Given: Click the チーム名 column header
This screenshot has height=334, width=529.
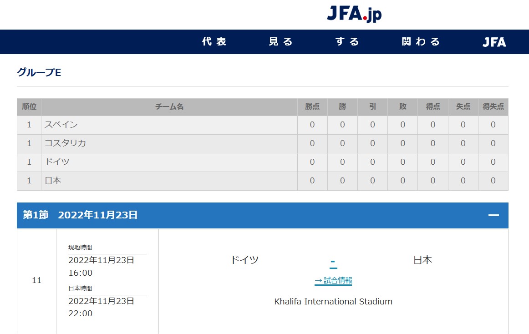Looking at the screenshot, I should [x=169, y=106].
